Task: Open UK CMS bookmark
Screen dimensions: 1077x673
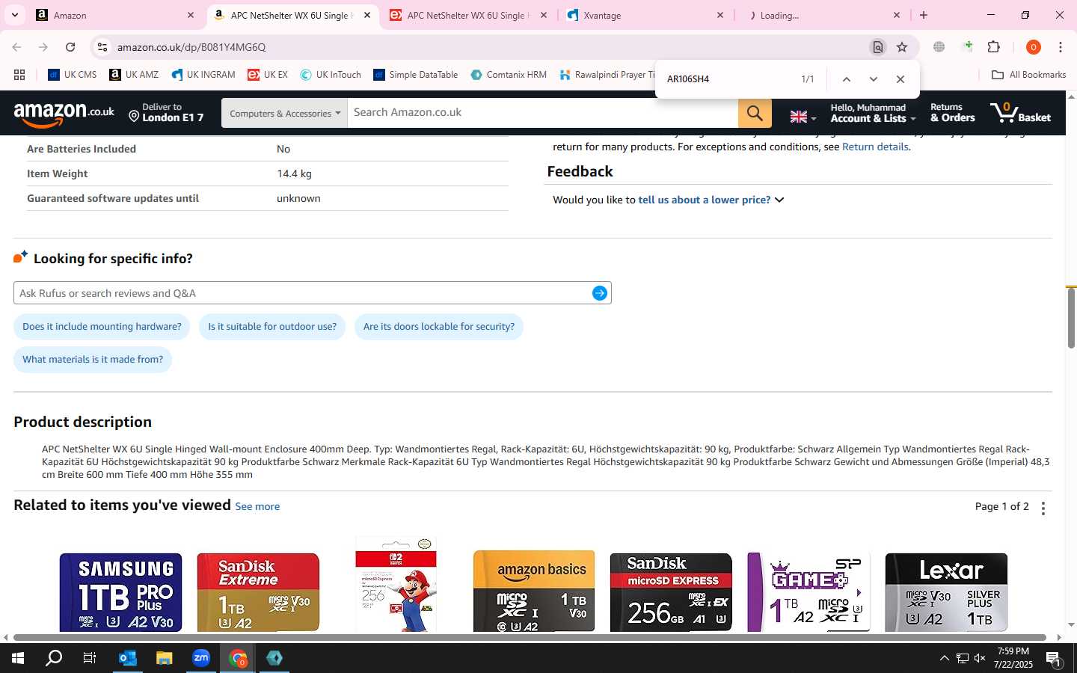Action: click(x=73, y=75)
